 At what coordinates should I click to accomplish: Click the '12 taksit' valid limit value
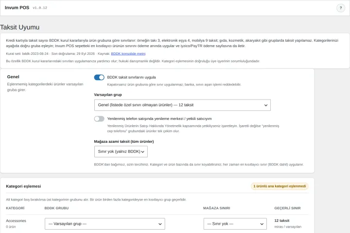point(281,220)
